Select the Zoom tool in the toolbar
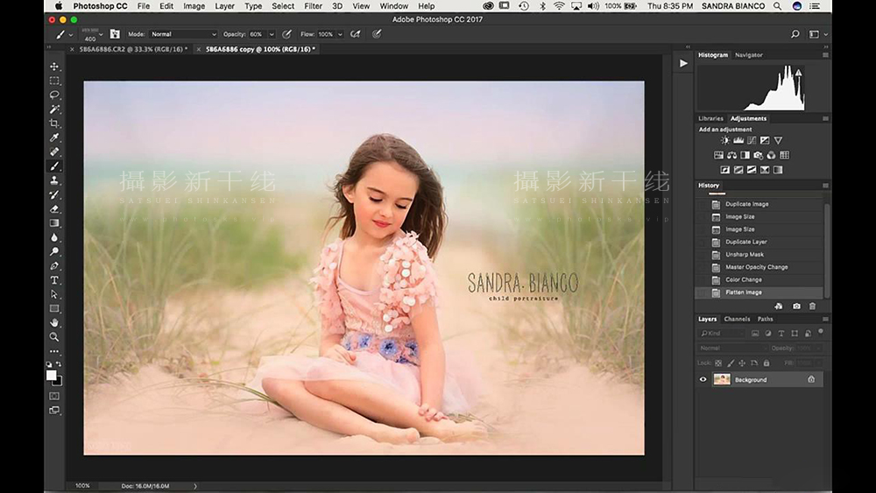 [x=54, y=337]
